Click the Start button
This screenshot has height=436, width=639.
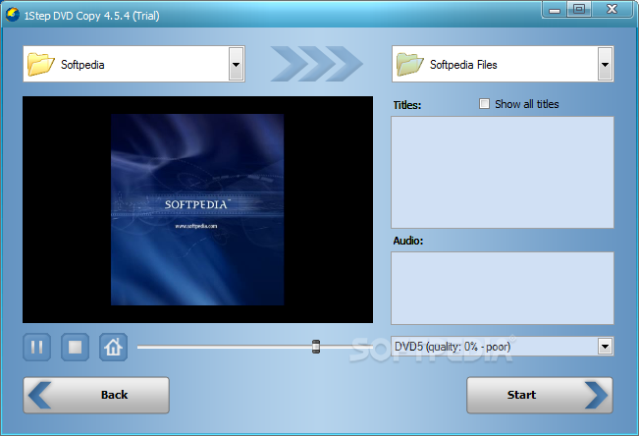539,395
